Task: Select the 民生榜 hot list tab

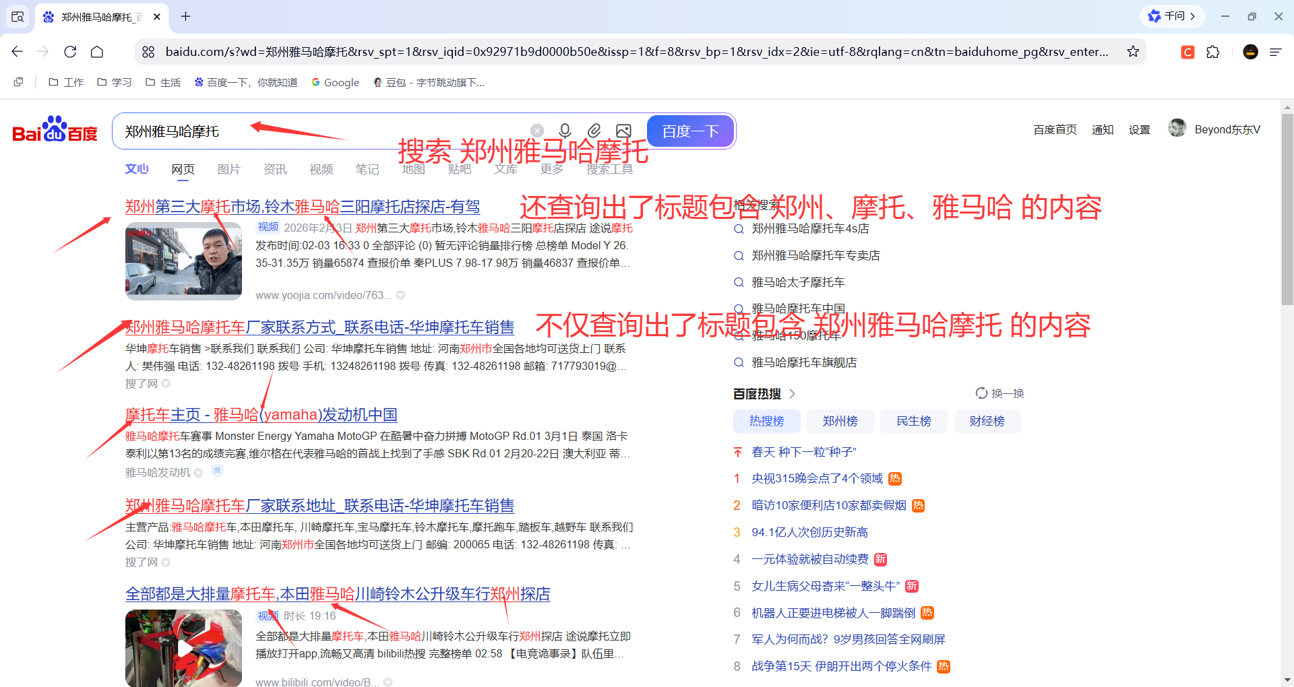Action: (x=914, y=421)
